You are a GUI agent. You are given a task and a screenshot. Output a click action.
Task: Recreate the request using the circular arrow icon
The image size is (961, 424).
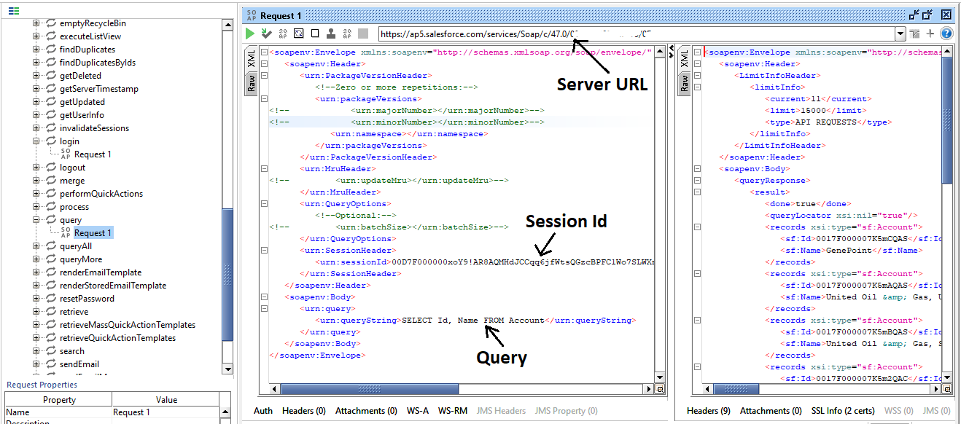[x=299, y=33]
